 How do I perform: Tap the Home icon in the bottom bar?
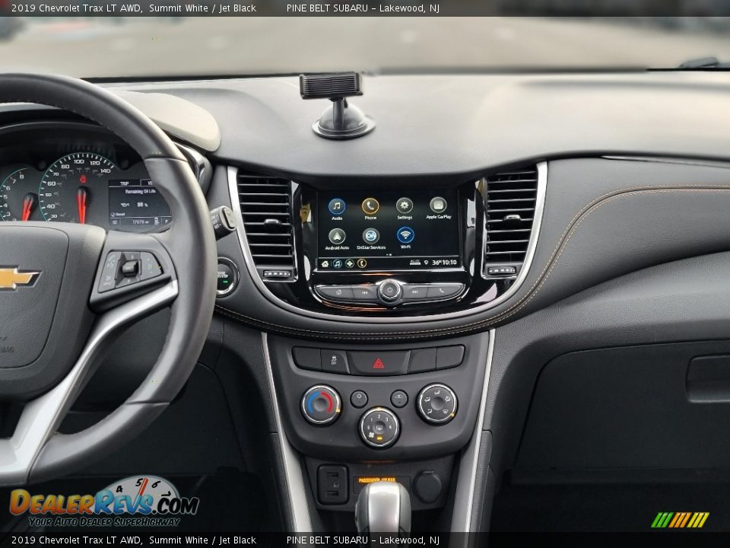click(325, 264)
